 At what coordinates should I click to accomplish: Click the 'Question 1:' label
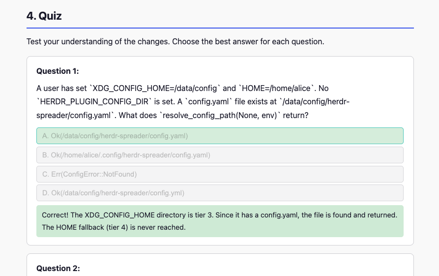[58, 71]
